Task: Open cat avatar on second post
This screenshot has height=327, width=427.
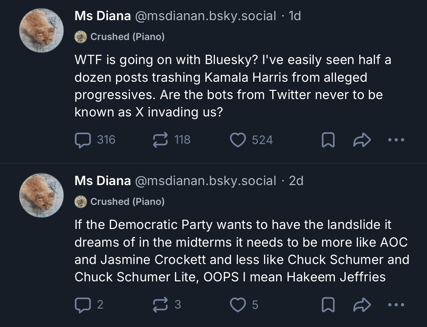Action: (x=41, y=195)
